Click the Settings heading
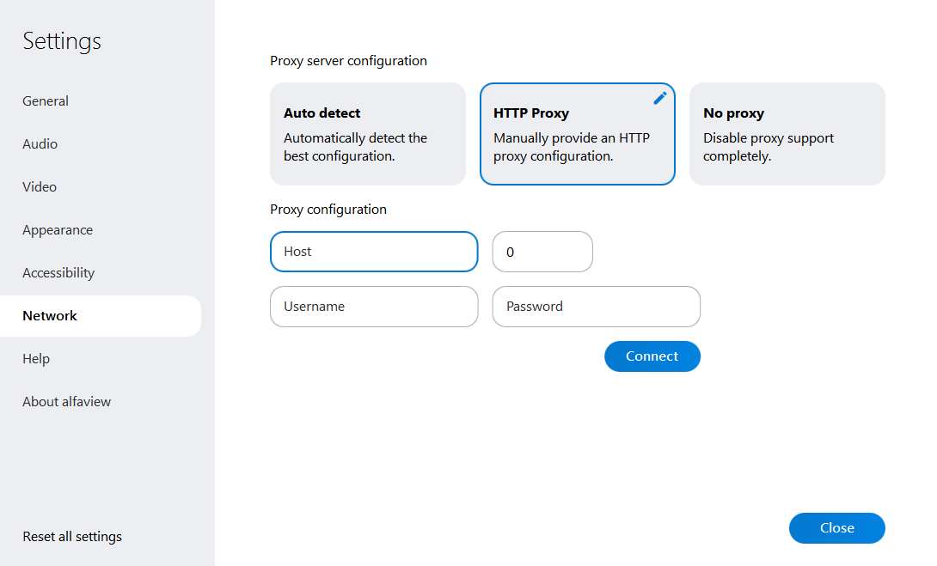Screen dimensions: 937x566 click(x=62, y=41)
